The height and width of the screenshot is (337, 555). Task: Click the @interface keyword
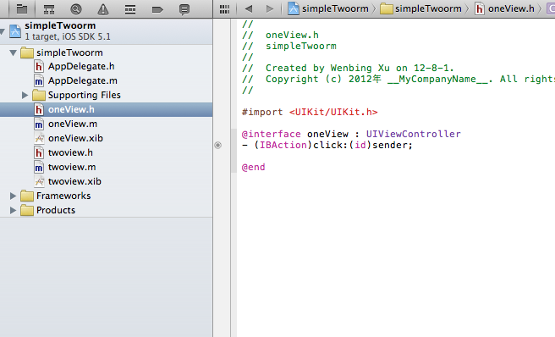[271, 134]
